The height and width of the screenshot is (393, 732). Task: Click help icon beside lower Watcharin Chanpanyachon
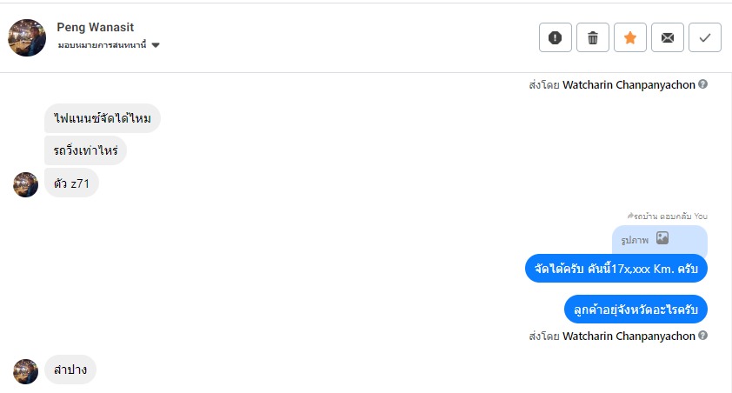click(x=702, y=335)
